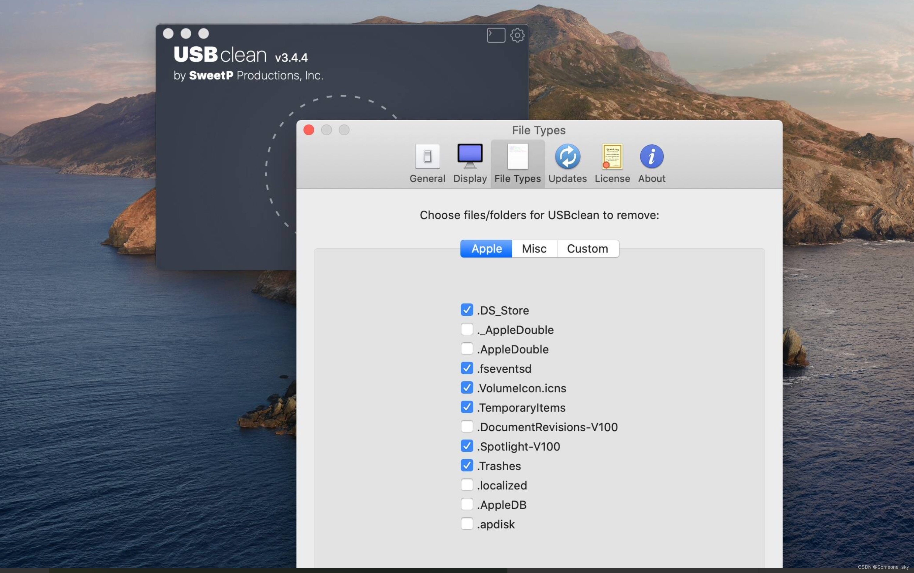Select the Misc file types tab
This screenshot has height=573, width=914.
(x=534, y=248)
